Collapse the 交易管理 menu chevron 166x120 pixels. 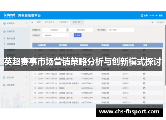(26, 31)
